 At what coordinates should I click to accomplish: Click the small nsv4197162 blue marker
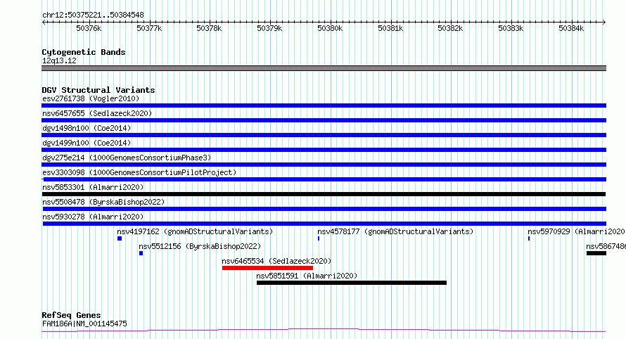pyautogui.click(x=120, y=238)
